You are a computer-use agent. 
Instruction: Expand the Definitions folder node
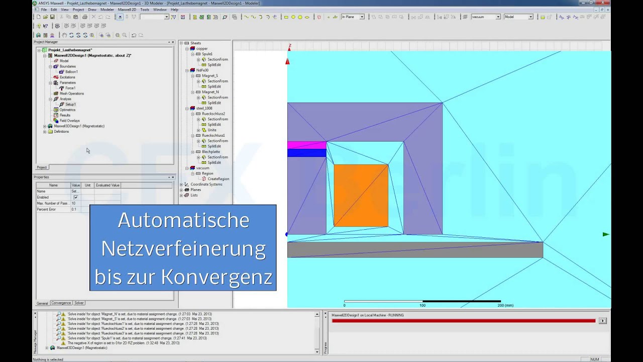pyautogui.click(x=45, y=132)
